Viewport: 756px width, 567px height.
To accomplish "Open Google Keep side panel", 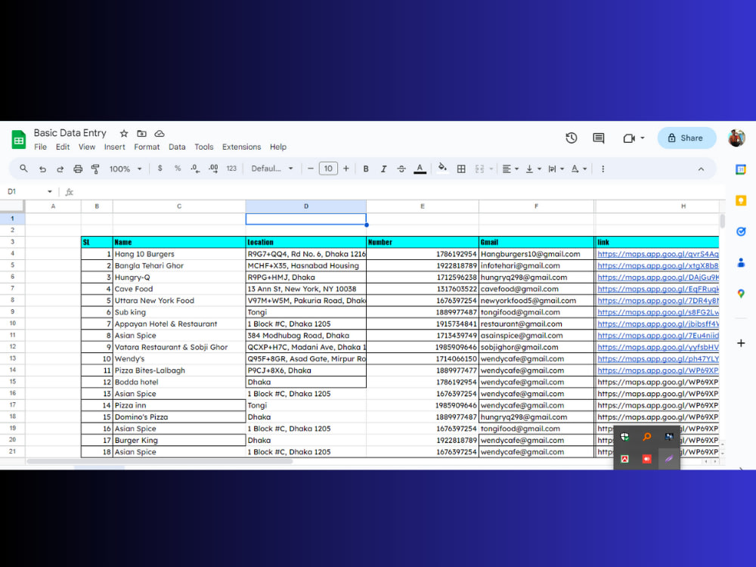I will 741,200.
